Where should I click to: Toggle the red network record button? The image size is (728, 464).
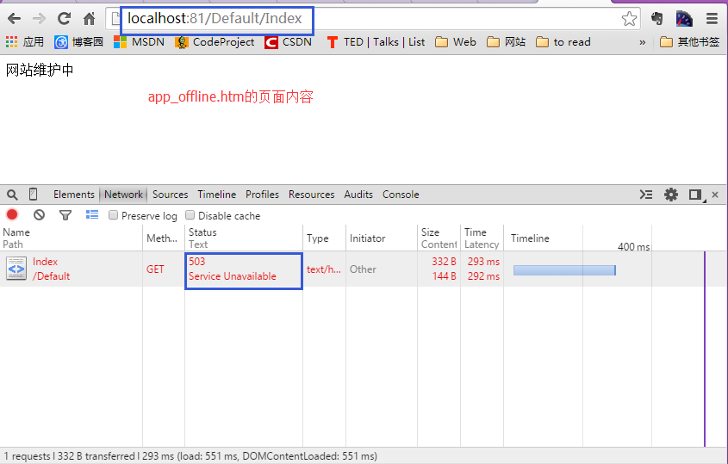click(12, 214)
